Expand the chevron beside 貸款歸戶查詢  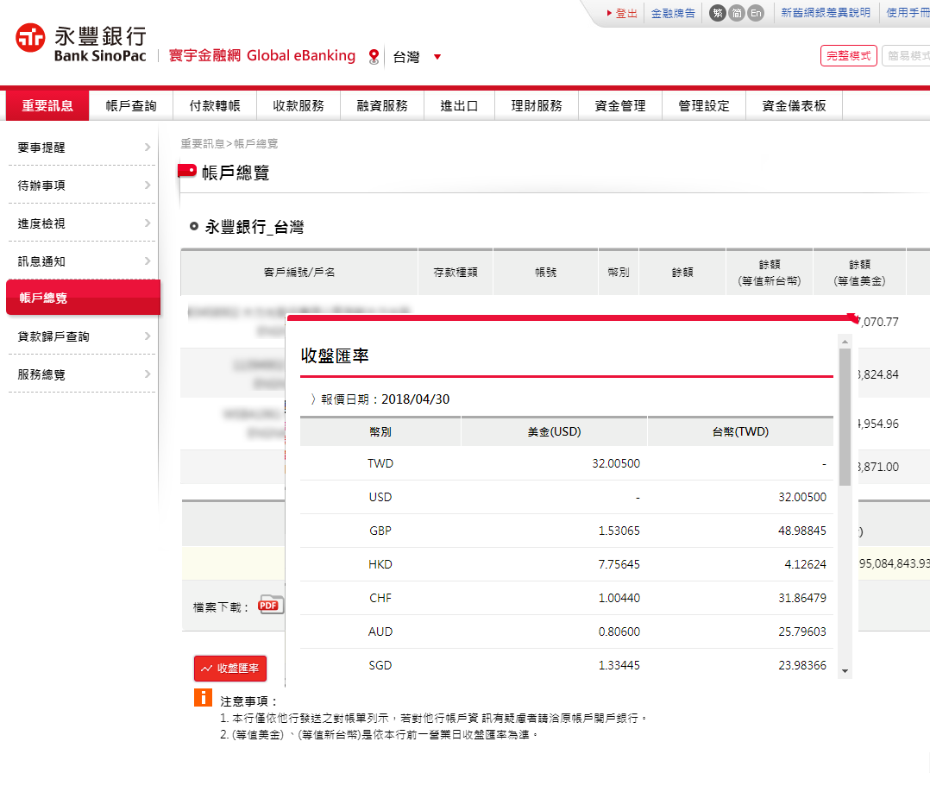[x=148, y=336]
